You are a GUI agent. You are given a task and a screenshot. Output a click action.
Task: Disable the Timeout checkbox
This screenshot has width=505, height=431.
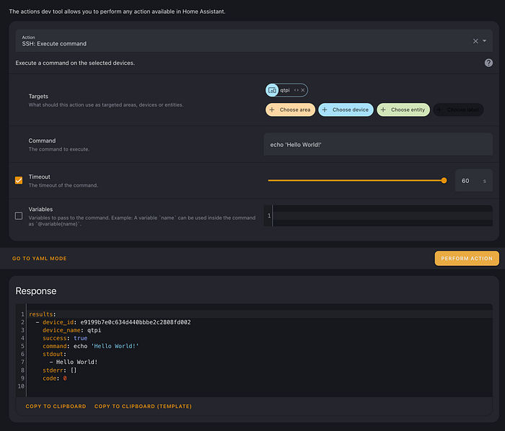click(19, 180)
